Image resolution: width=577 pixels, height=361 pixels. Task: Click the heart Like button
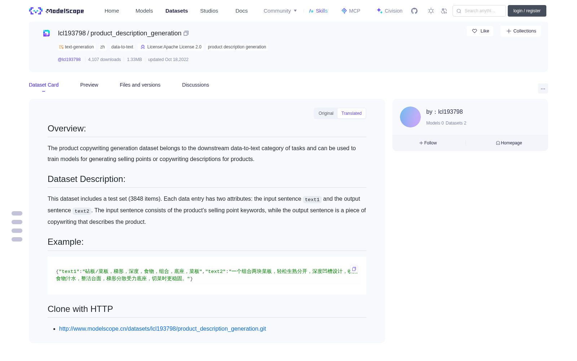(480, 31)
